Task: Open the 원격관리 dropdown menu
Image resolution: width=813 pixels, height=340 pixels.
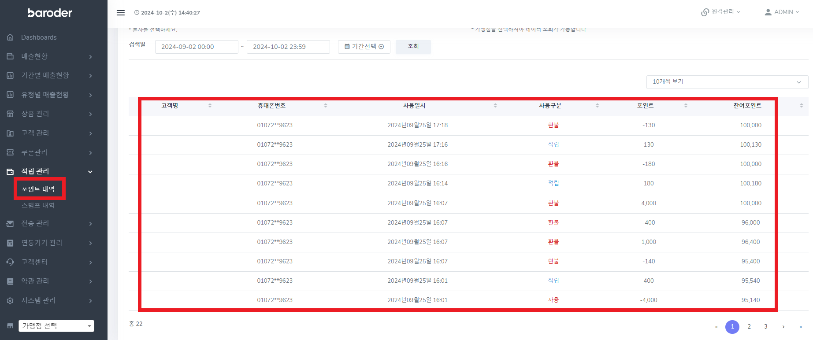Action: point(721,12)
